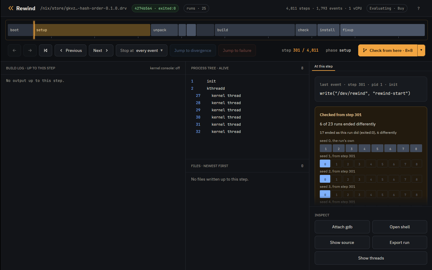Click the write("/dev/rewind", "rewind-start") event text
This screenshot has height=270, width=432.
tap(365, 93)
